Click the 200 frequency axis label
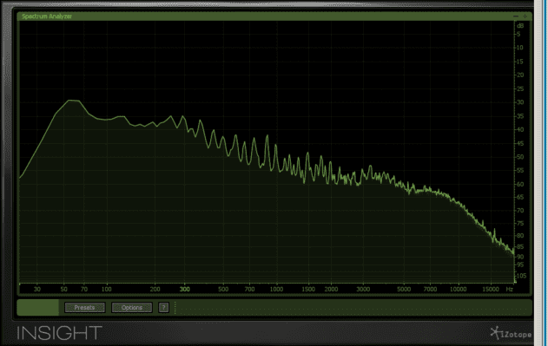 [155, 289]
